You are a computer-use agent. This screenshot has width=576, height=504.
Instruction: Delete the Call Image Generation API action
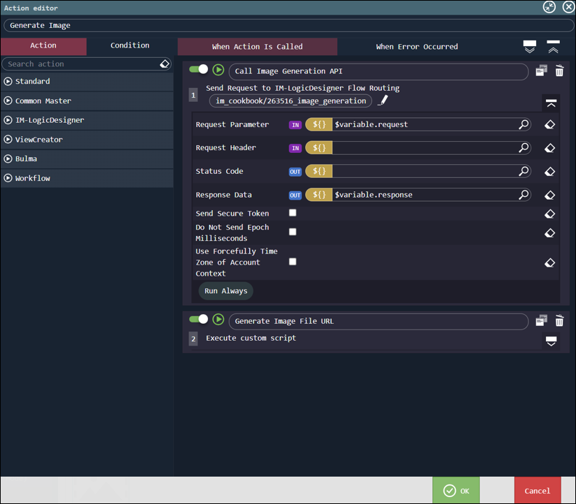(x=559, y=71)
